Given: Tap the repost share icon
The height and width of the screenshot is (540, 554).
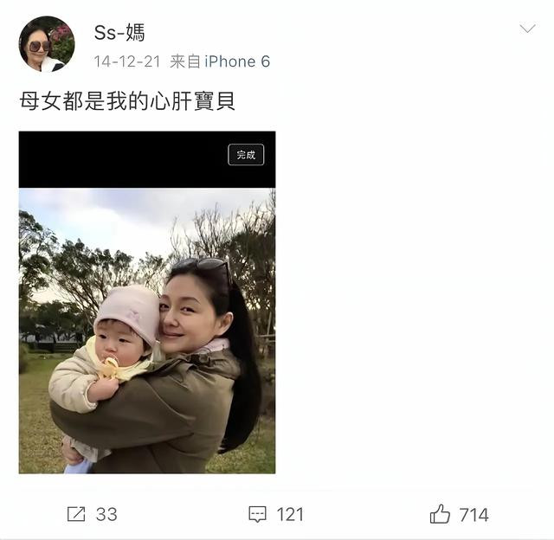Looking at the screenshot, I should (76, 514).
